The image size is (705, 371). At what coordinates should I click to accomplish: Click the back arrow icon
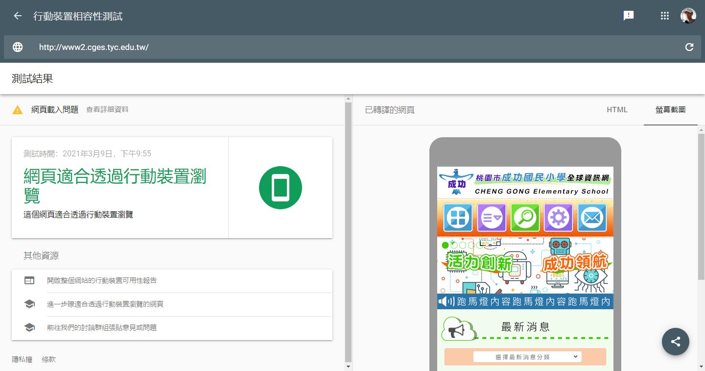(18, 16)
